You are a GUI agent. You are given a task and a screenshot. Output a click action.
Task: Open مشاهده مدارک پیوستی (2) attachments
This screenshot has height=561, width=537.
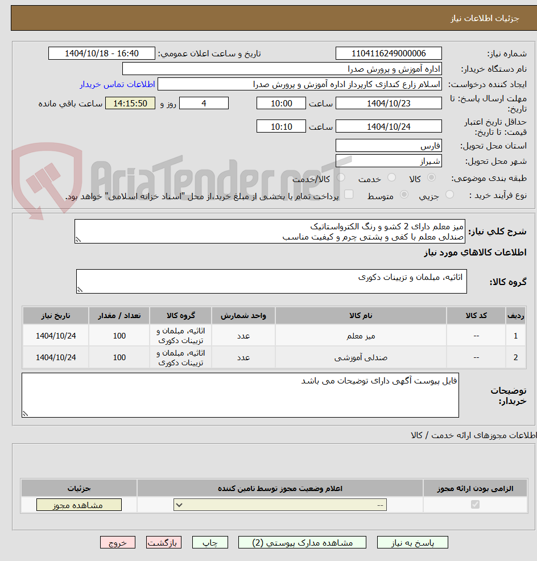[x=302, y=542]
